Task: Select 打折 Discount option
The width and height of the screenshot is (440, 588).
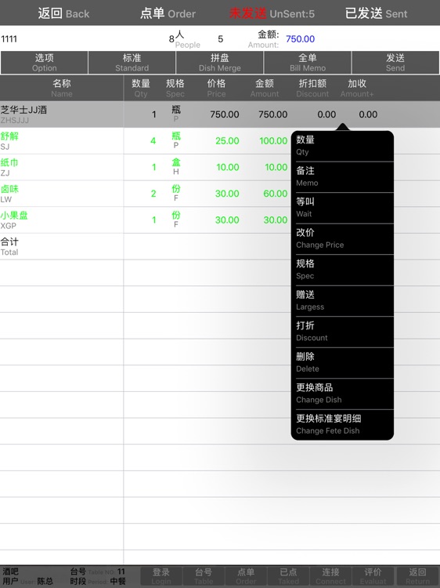Action: 342,332
